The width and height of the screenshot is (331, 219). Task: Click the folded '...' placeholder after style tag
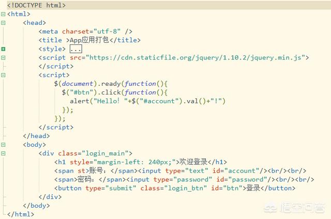pos(76,49)
